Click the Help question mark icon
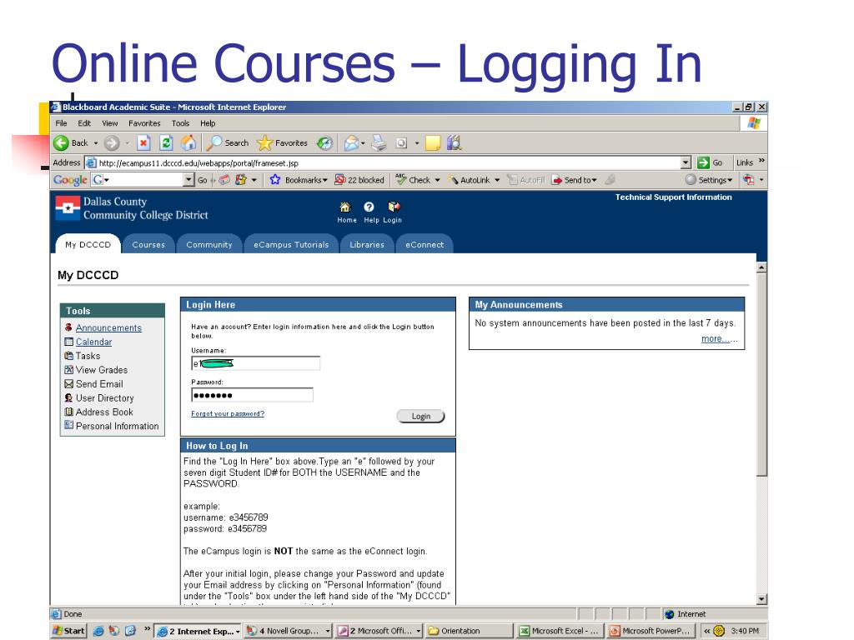Screen dimensions: 854x640 click(x=369, y=207)
